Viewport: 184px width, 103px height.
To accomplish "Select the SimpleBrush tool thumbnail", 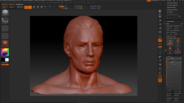I will (x=170, y=48).
